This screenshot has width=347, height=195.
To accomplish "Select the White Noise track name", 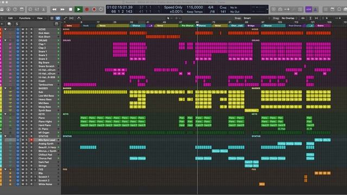I will coord(45,184).
